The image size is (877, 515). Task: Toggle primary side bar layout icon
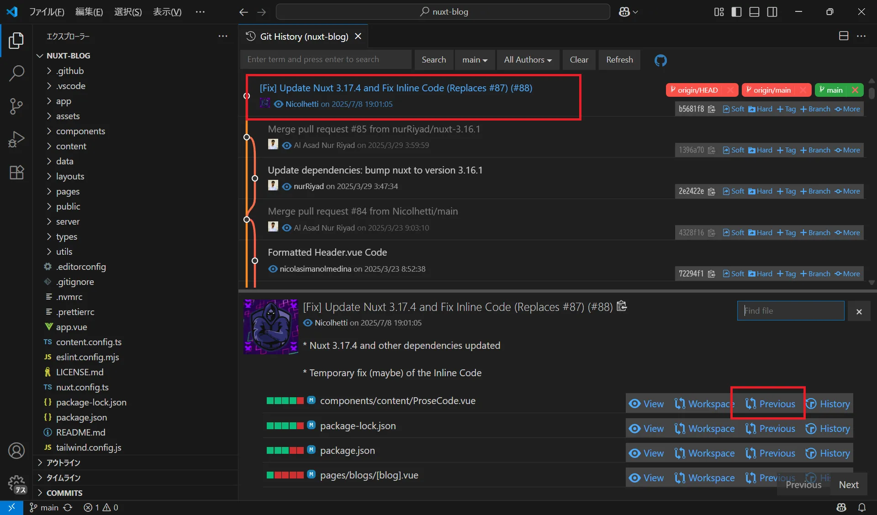(x=736, y=12)
